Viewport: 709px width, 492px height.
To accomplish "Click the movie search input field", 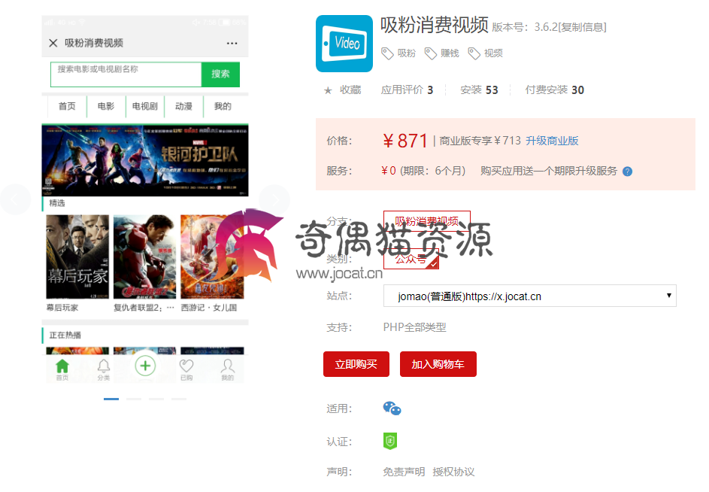I will click(126, 74).
